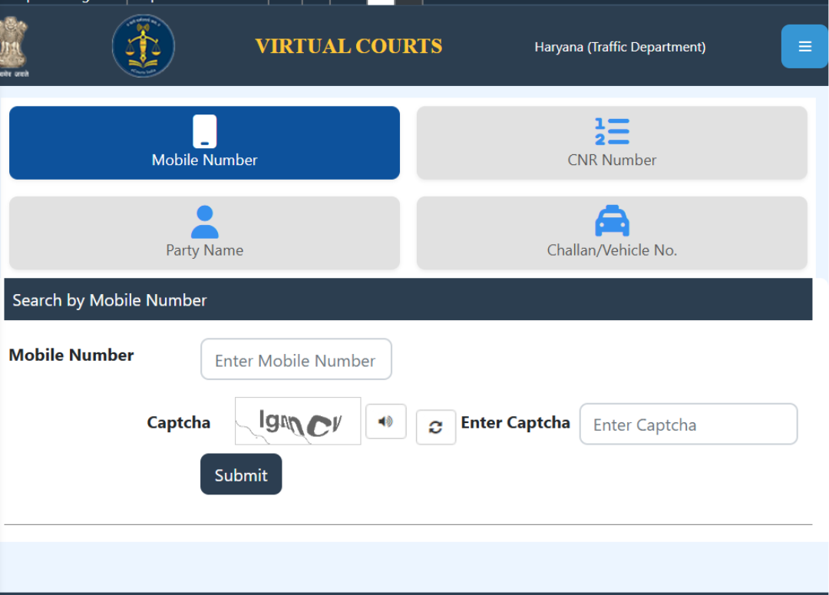Viewport: 829px width, 595px height.
Task: Choose the Challan/Vehicle No. tab label
Action: coord(612,250)
